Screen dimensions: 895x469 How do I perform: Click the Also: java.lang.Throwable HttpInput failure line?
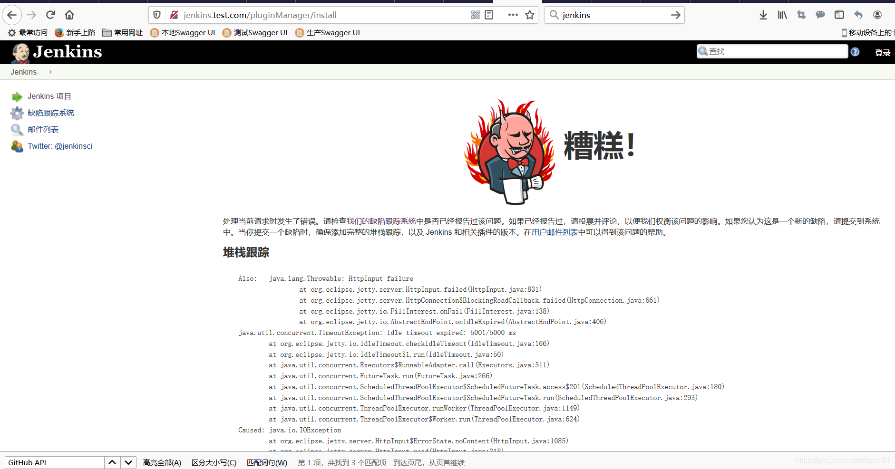click(x=326, y=279)
